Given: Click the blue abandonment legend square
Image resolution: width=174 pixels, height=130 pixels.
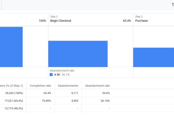Looking at the screenshot, I should pyautogui.click(x=51, y=75).
